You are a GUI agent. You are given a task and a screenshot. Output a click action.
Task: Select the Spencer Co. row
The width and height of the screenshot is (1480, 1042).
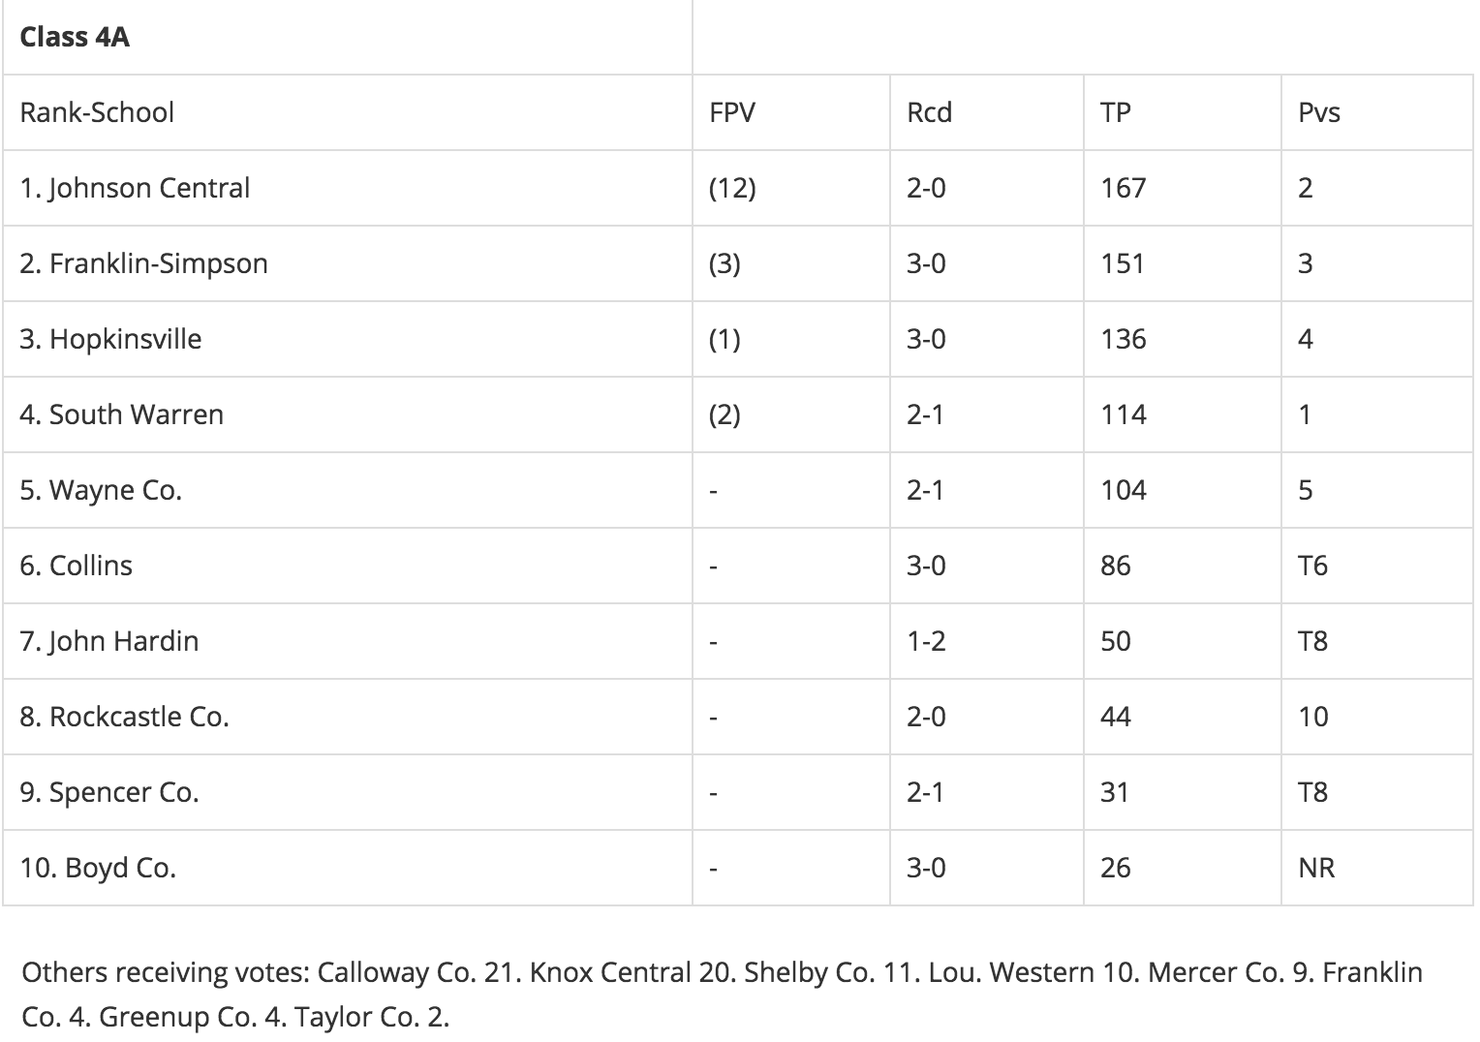[x=738, y=792]
